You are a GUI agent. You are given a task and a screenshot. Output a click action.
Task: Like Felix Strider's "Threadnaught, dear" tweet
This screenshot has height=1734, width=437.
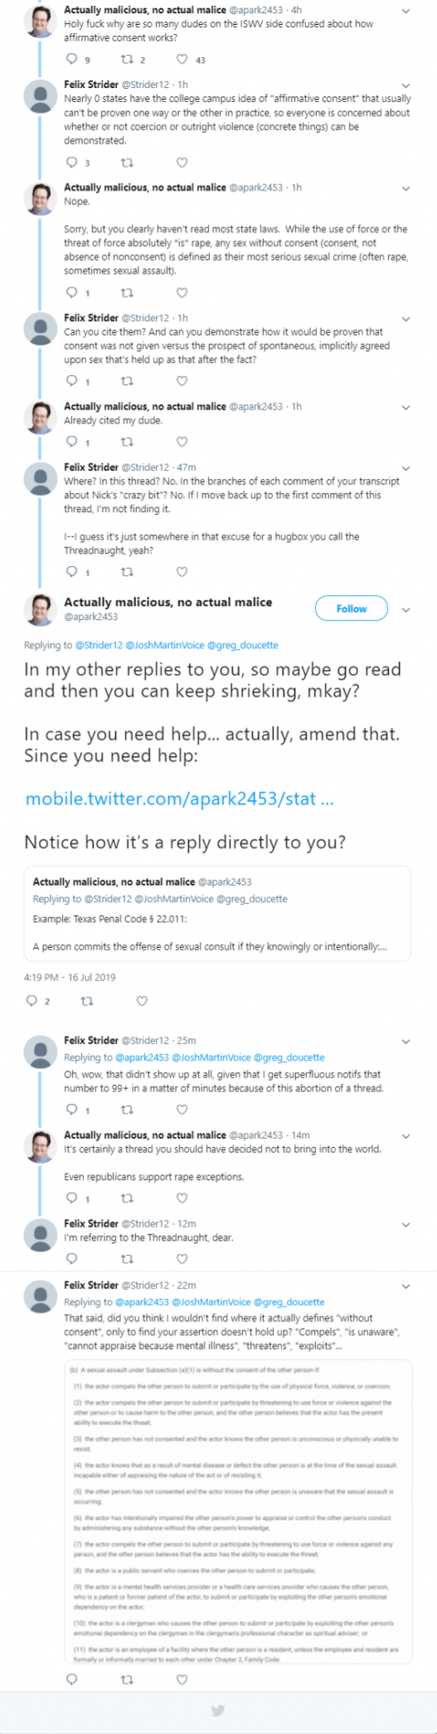182,1258
